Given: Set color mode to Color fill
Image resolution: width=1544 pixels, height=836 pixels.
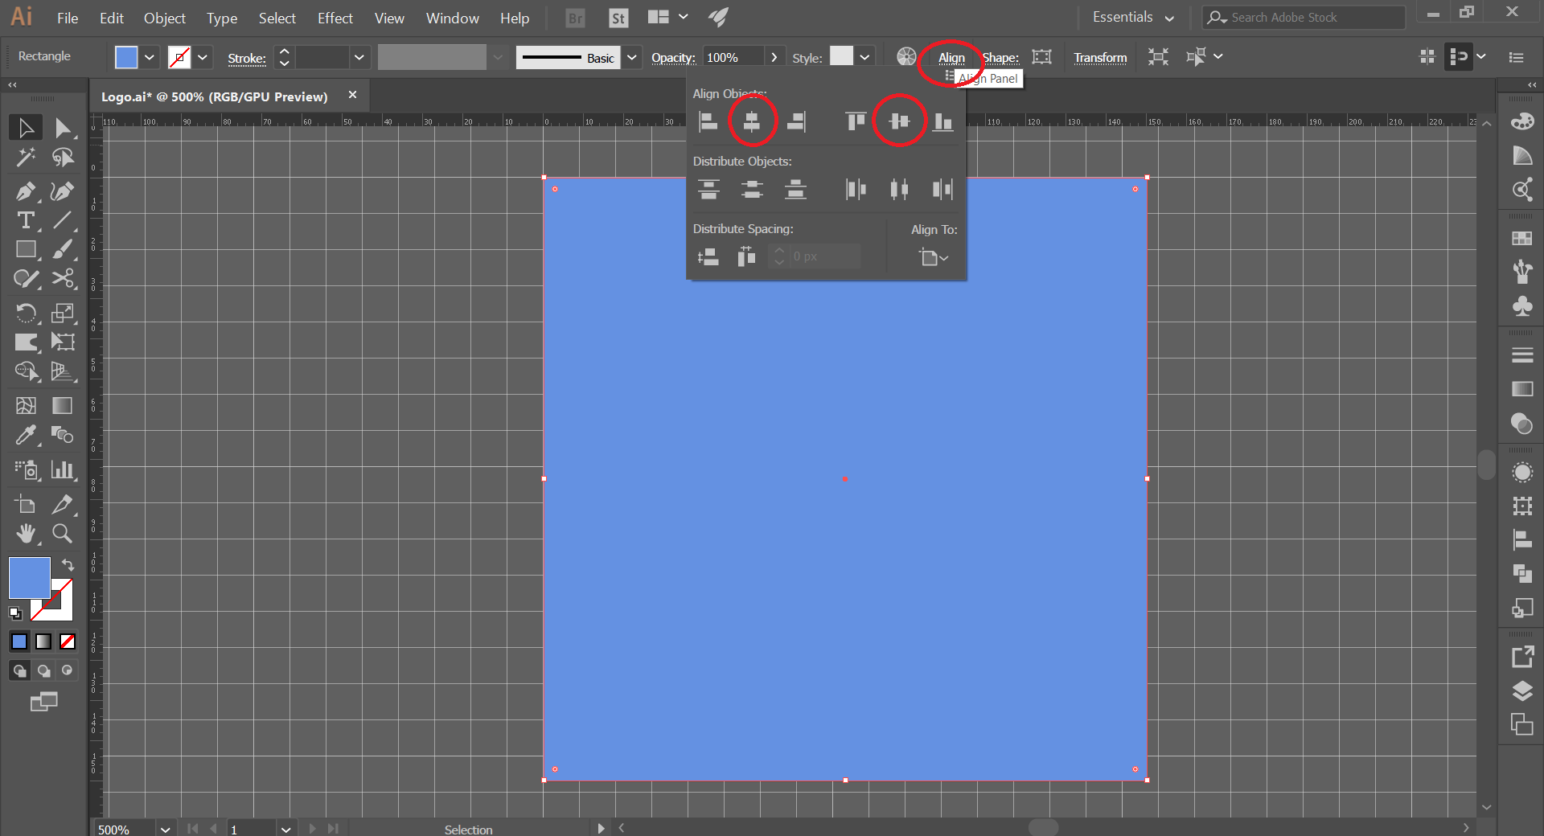Looking at the screenshot, I should point(19,641).
